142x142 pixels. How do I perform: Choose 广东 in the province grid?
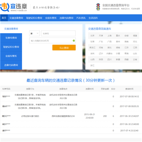(101, 41)
